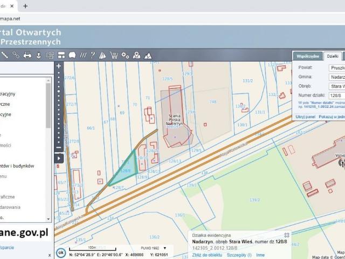345x259 pixels.
Task: Open the shopping cart tool
Action: (x=114, y=54)
